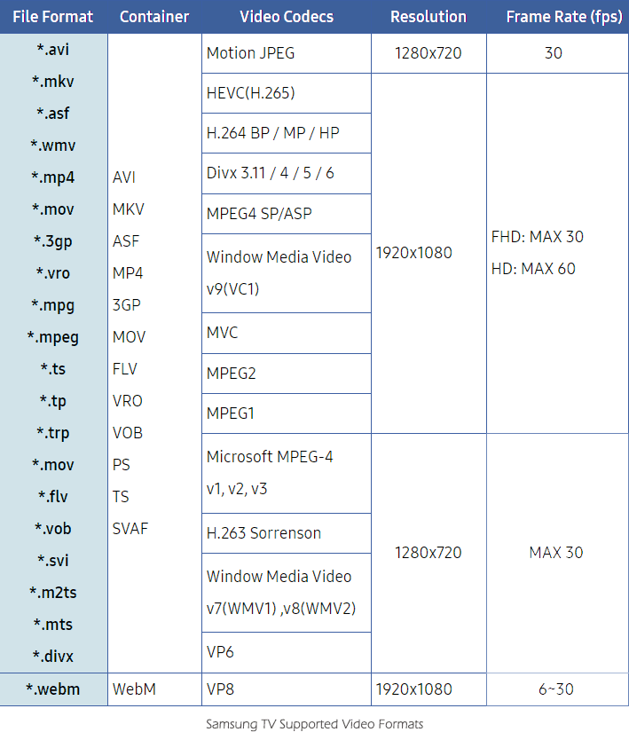This screenshot has height=740, width=629.
Task: Select the 'Divx 3.11 / 4 / 5 / 6' cell
Action: 287,173
